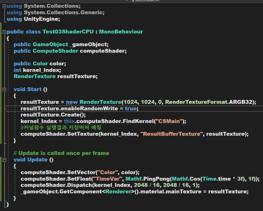263x211 pixels.
Task: Click 'using System.Collections.Generic;' line
Action: click(x=56, y=12)
